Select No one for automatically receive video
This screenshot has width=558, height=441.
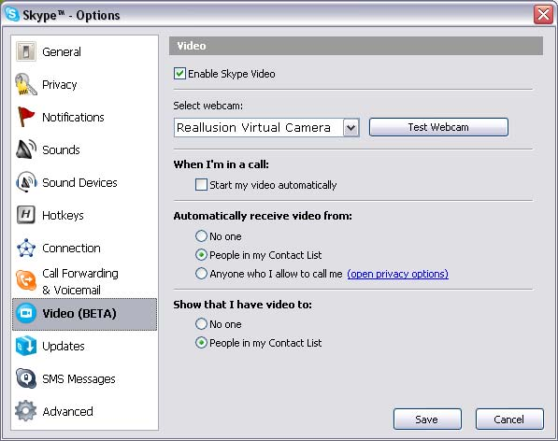201,236
